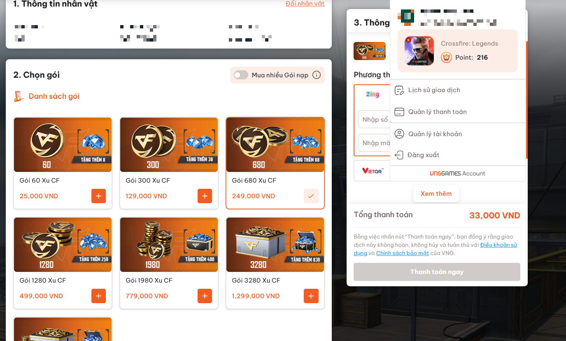Click the Đổi nhân vật link
566x341 pixels.
coord(305,4)
